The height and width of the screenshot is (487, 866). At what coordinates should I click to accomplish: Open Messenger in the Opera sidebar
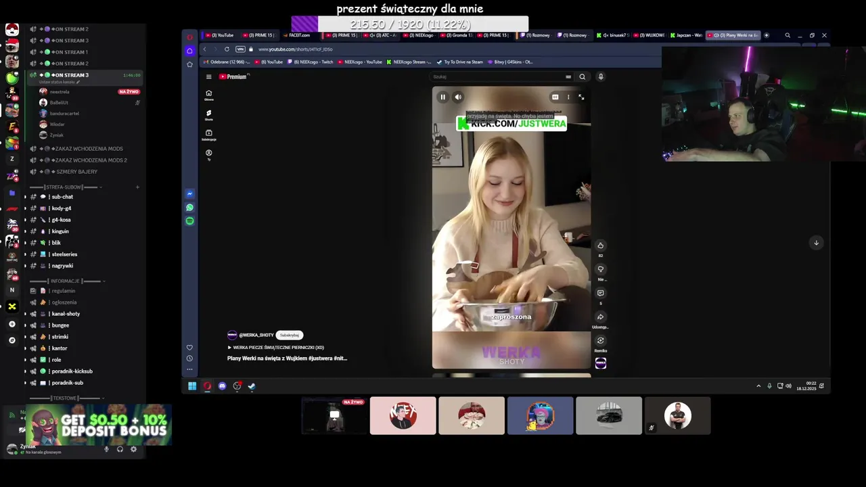189,193
